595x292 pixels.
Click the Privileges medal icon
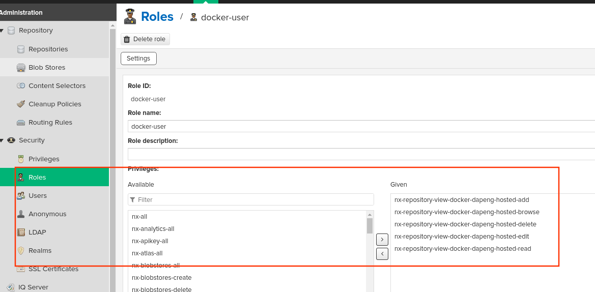[x=21, y=159]
